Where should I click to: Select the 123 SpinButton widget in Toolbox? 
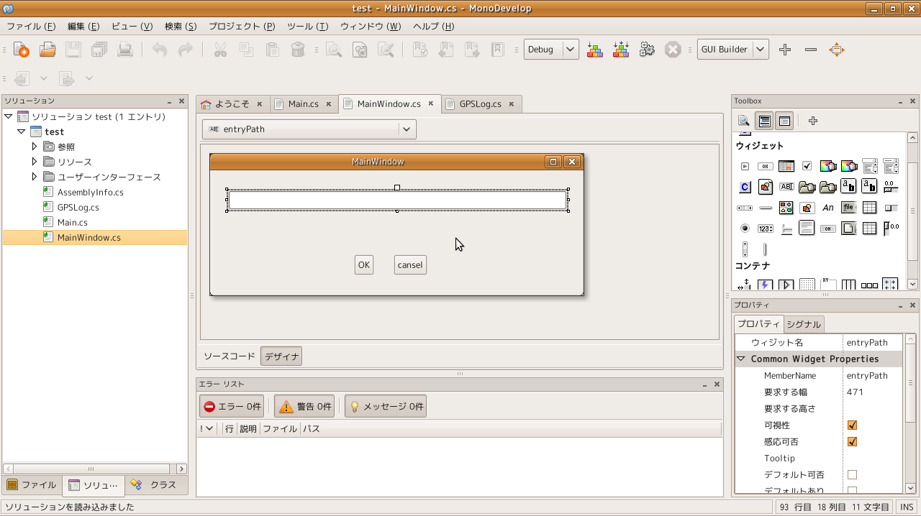[x=766, y=229]
